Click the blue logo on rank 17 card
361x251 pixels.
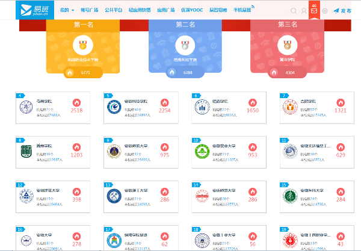click(x=114, y=241)
